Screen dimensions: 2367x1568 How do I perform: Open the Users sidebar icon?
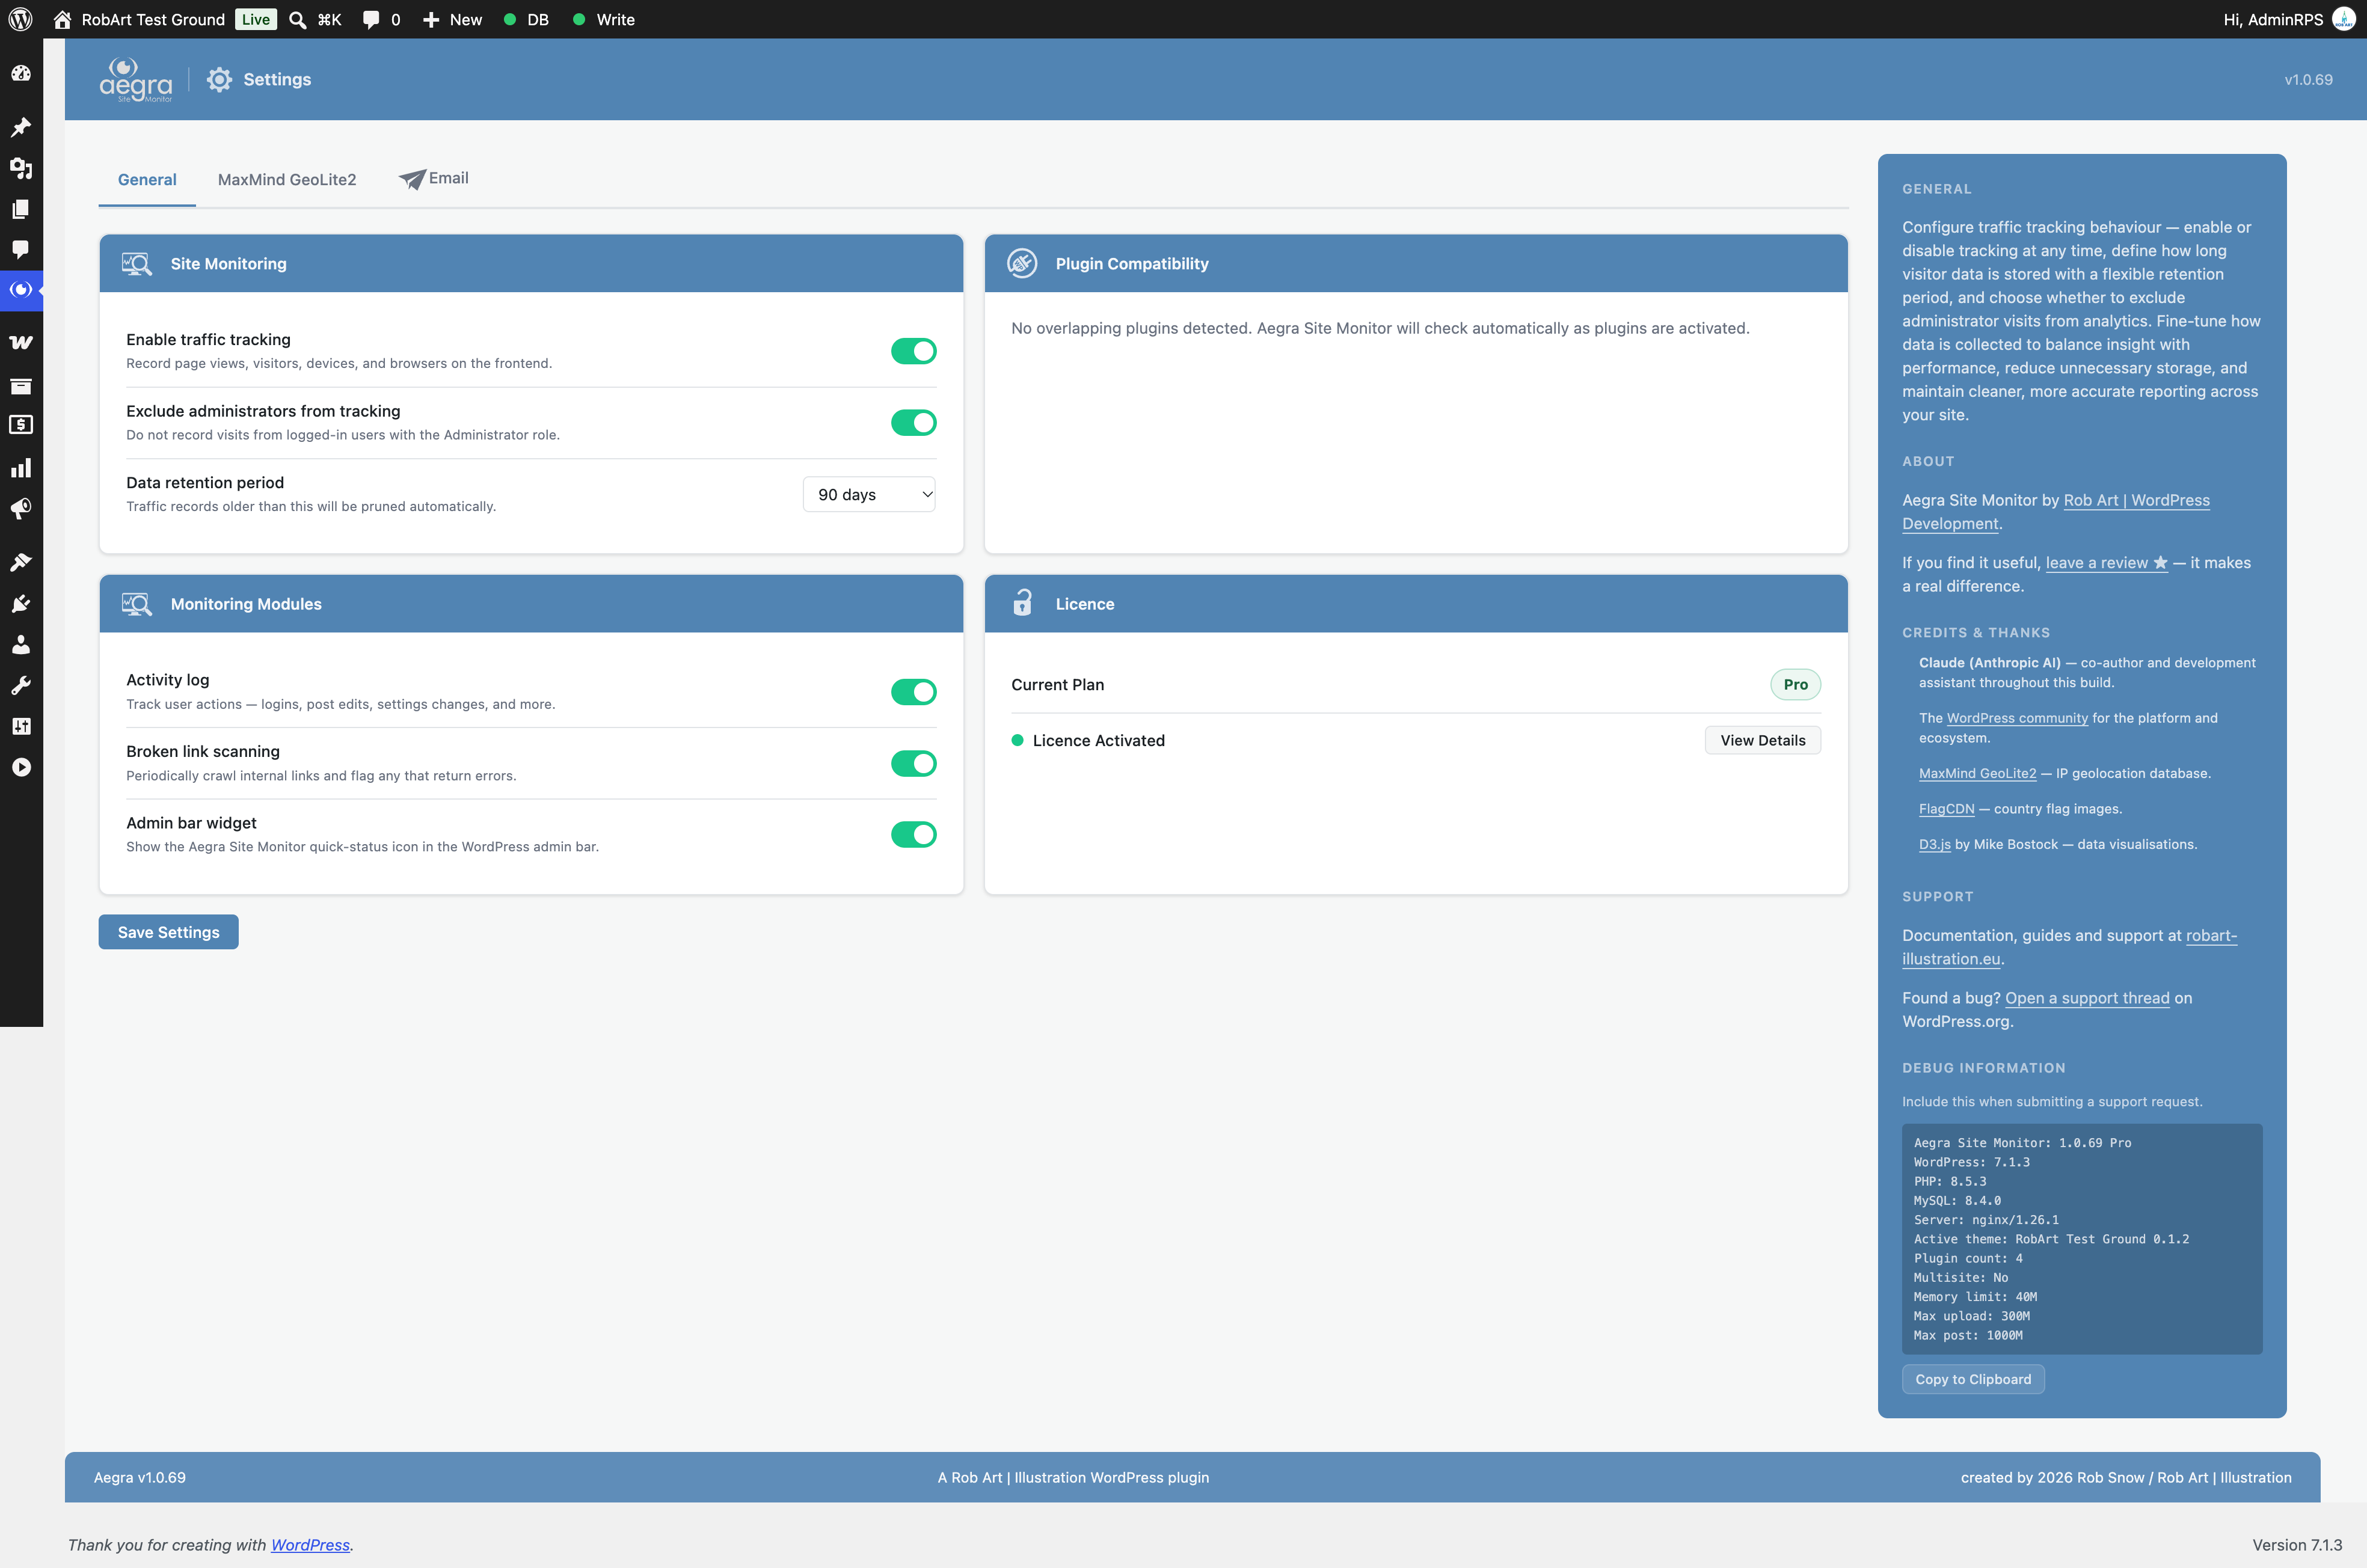(21, 644)
